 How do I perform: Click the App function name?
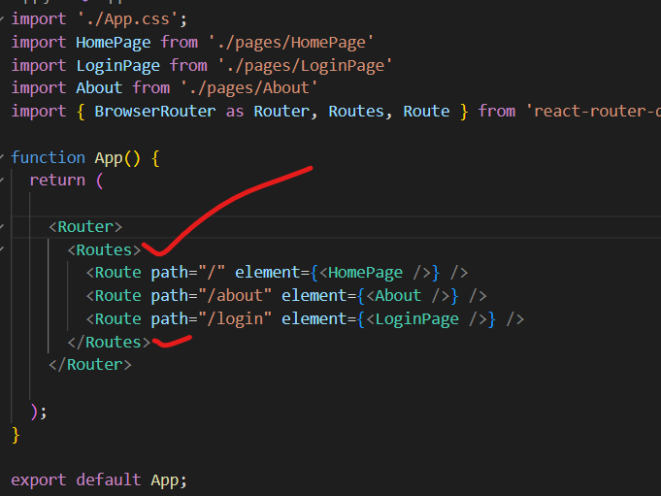point(109,157)
